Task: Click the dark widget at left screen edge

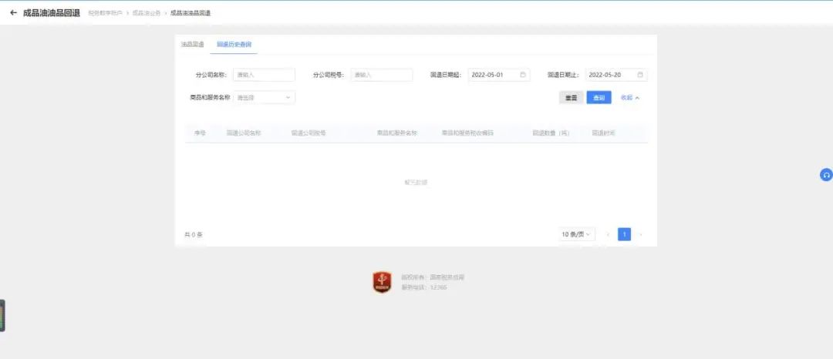Action: point(2,316)
